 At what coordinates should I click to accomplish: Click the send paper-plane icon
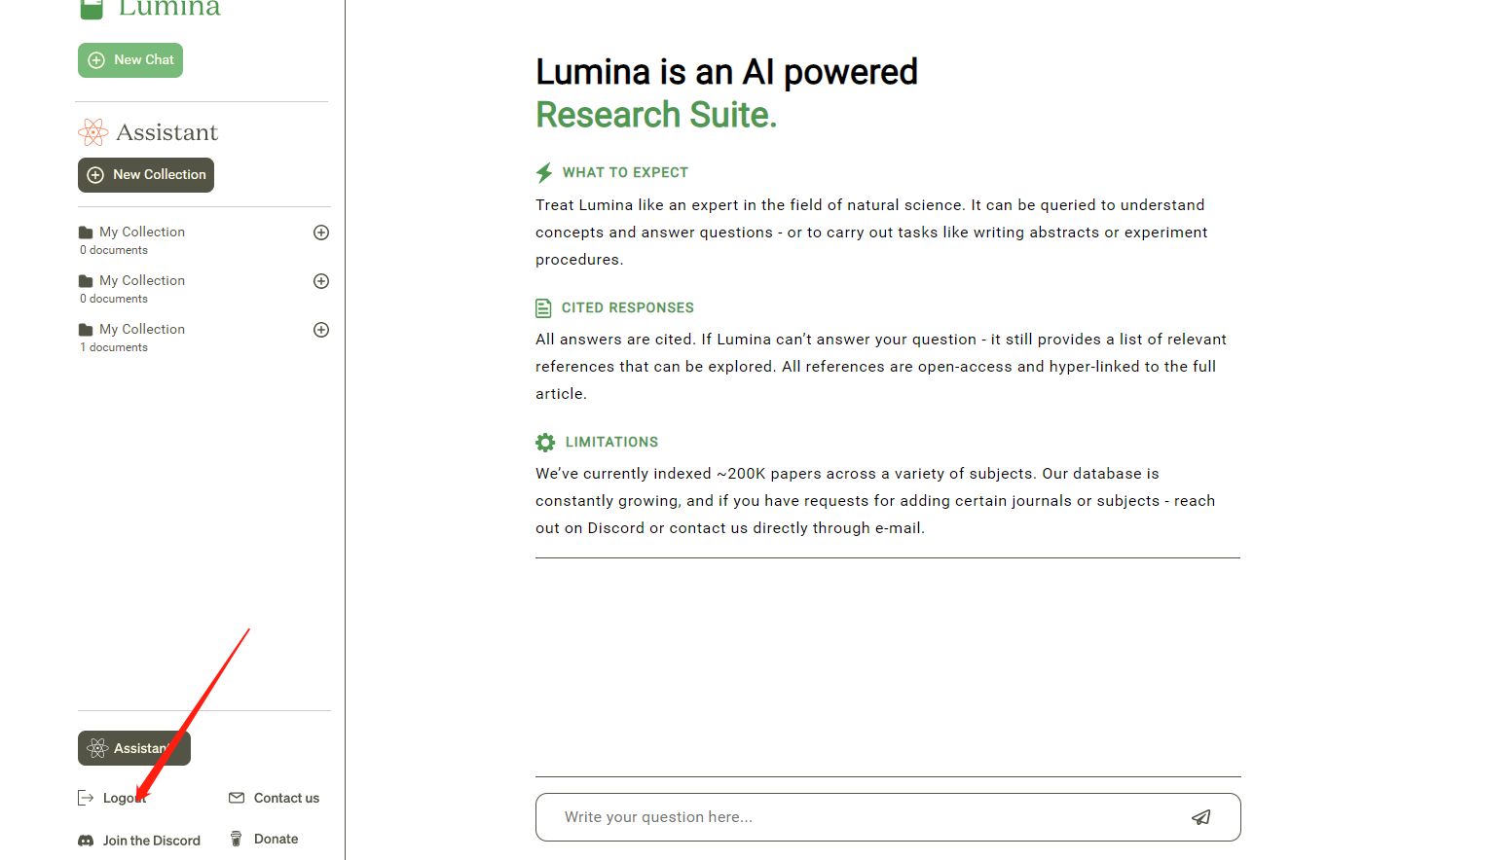coord(1201,817)
